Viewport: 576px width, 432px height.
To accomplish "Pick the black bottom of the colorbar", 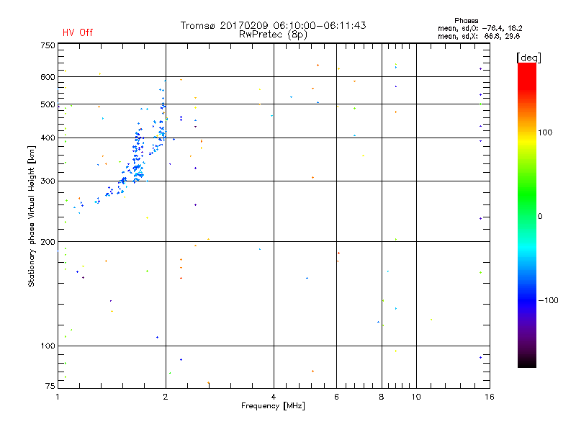I will pos(526,364).
